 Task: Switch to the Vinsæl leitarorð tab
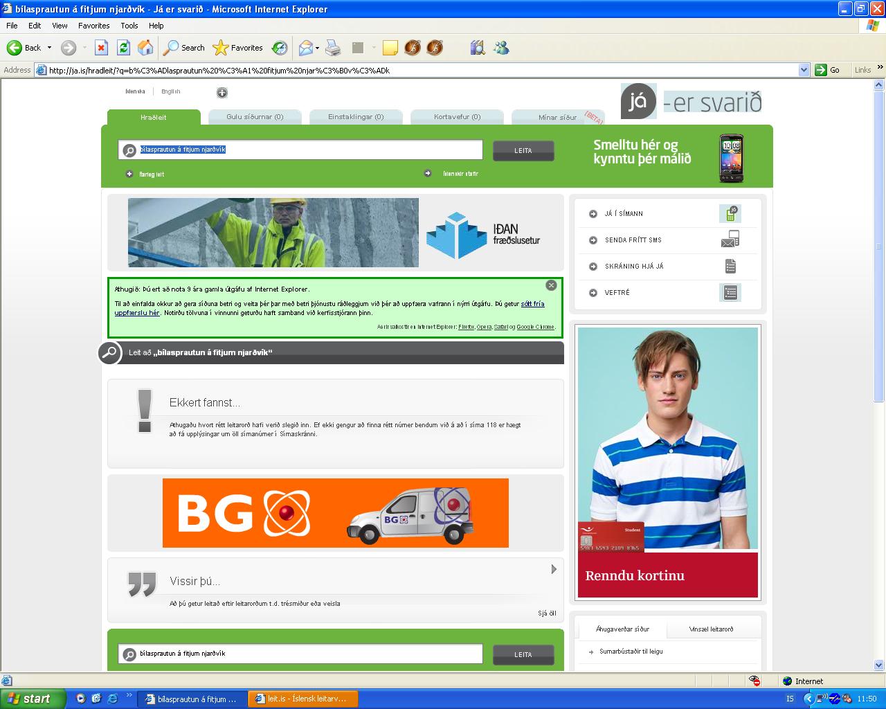point(711,629)
